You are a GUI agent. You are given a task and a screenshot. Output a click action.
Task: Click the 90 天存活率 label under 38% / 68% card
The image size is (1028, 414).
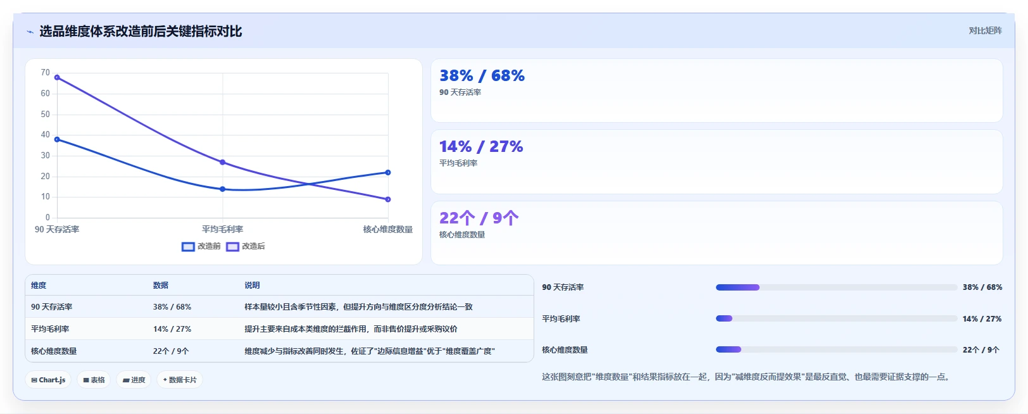[x=460, y=92]
